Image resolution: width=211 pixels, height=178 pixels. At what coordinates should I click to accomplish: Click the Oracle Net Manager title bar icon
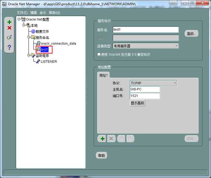coord(4,4)
